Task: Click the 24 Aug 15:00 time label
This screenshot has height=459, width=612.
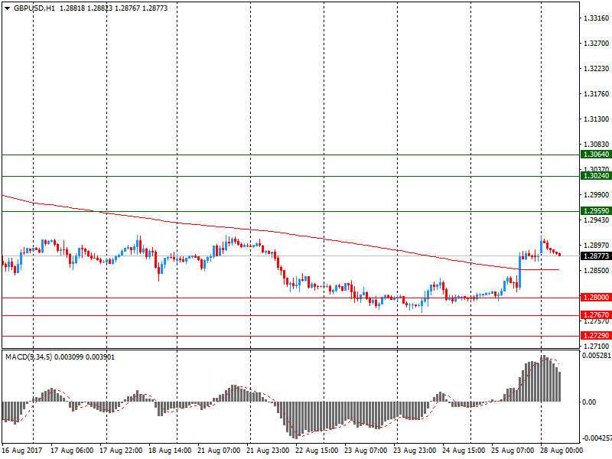Action: click(x=464, y=451)
